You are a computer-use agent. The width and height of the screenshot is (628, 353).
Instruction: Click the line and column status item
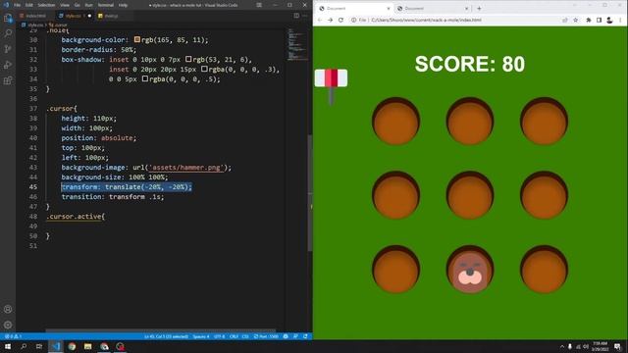click(166, 336)
